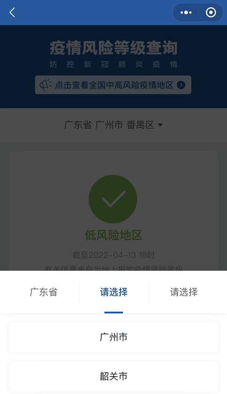Switch to the 广东省 province tab
This screenshot has width=227, height=394.
44,292
